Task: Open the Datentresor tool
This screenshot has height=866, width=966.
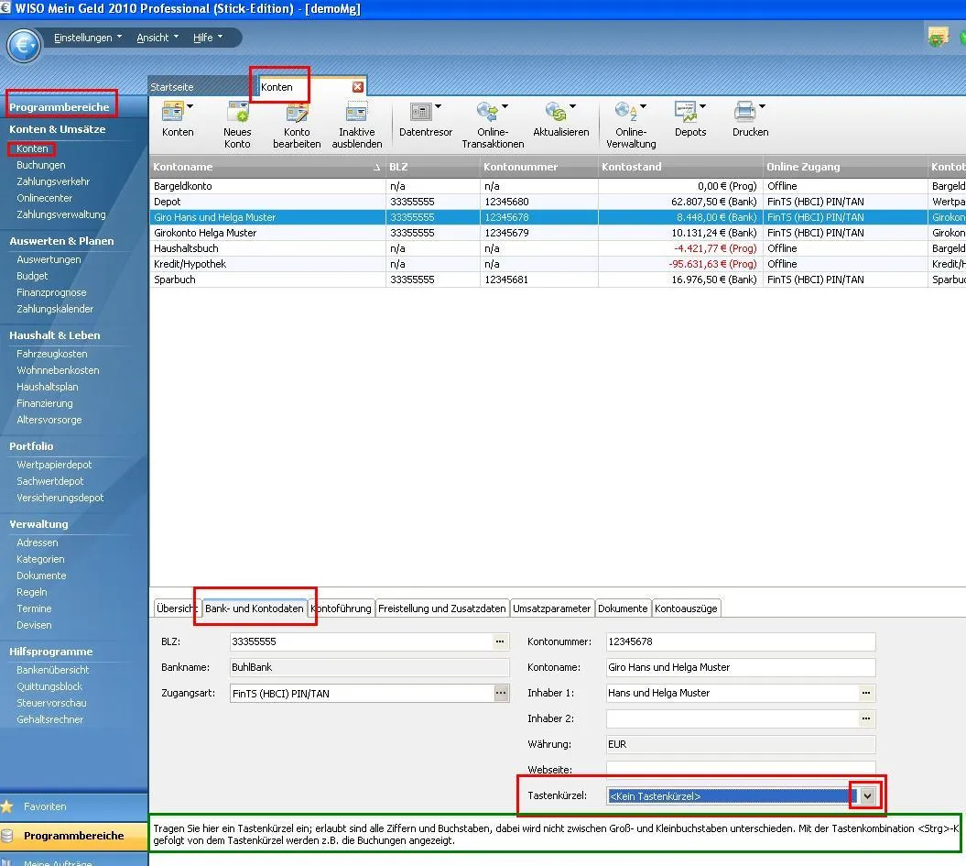Action: (422, 113)
